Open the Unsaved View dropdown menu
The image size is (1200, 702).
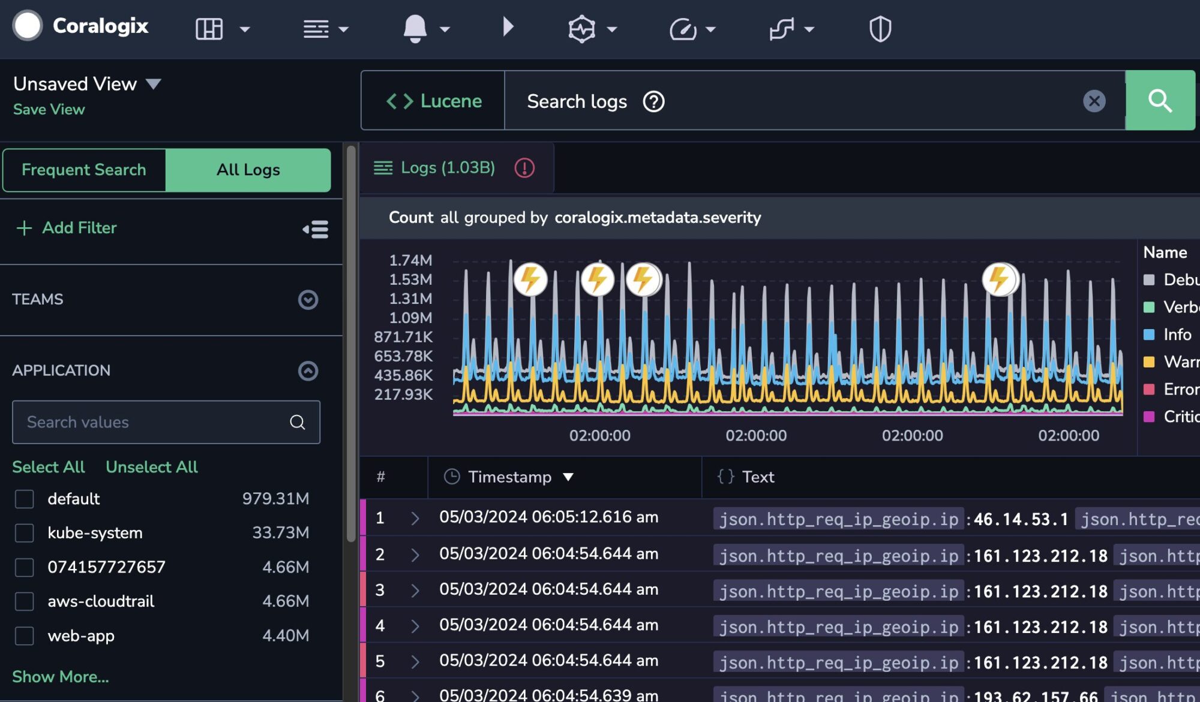point(152,83)
